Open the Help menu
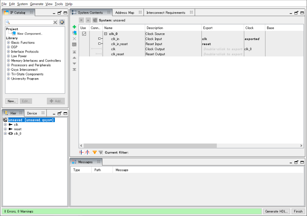Screen dimensions: 307x216 coord(69,4)
